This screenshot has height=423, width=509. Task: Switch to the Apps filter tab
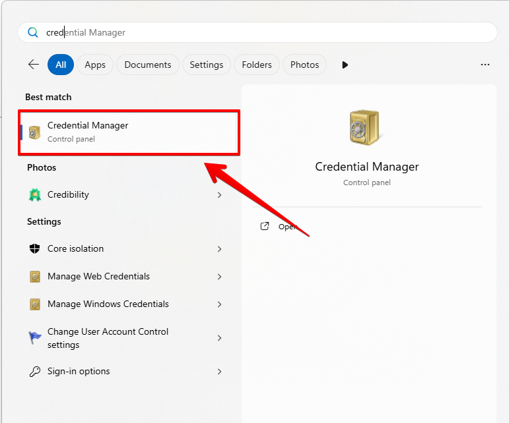point(95,65)
